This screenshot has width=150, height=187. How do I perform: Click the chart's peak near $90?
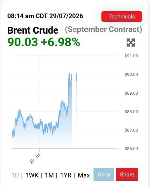point(69,73)
